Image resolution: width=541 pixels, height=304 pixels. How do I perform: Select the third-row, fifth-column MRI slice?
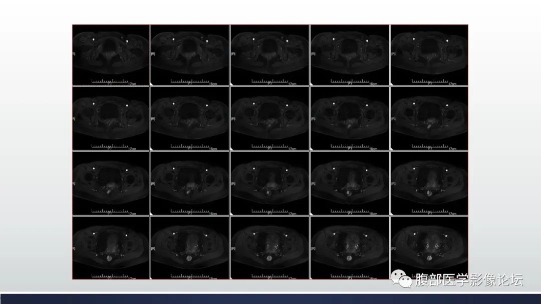click(x=429, y=183)
